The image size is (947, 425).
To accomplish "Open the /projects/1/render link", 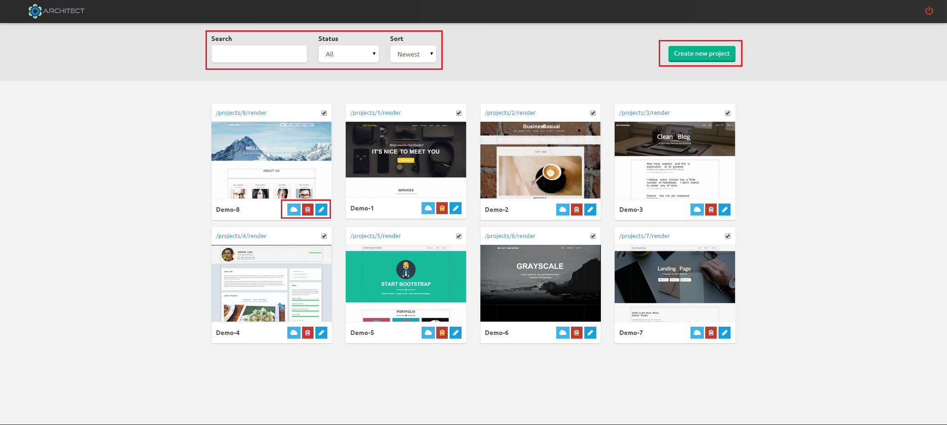I will point(375,113).
